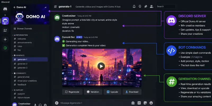212x106 pixels.
Task: Click the Search field in header
Action: coord(166,6)
